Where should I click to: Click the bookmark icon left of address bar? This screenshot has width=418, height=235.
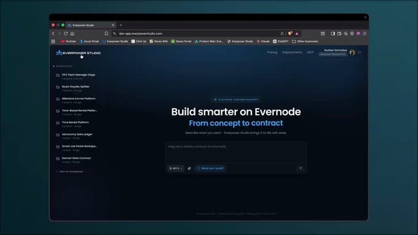(106, 34)
